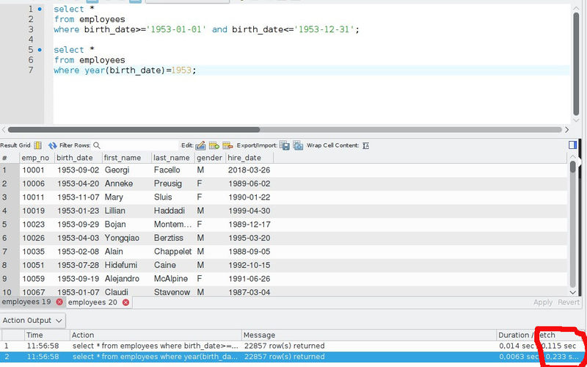Select the first action output row

coord(289,346)
